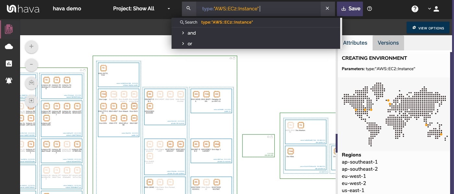Select the ENVINET-DB-1 R5 instance
The width and height of the screenshot is (454, 194).
click(x=149, y=94)
